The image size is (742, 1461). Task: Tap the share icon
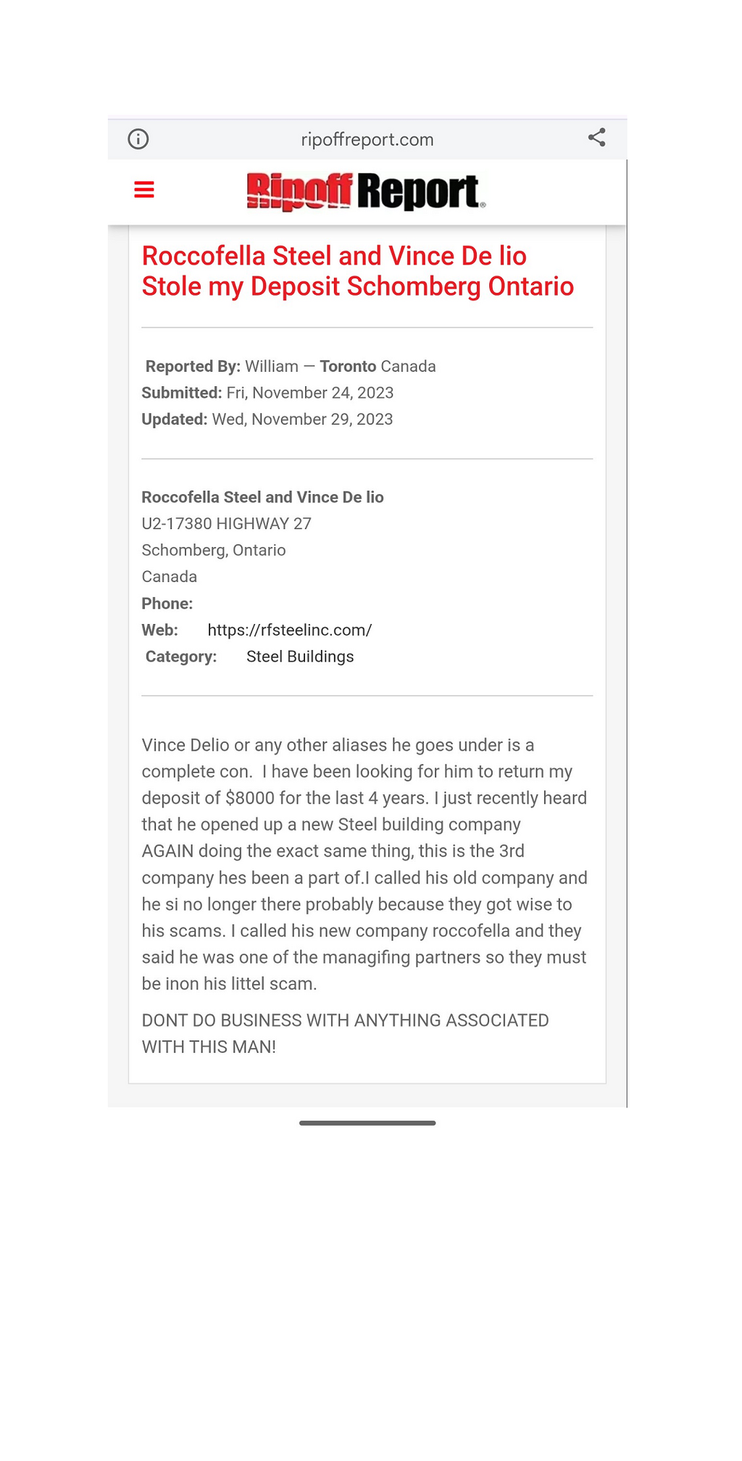(x=596, y=138)
